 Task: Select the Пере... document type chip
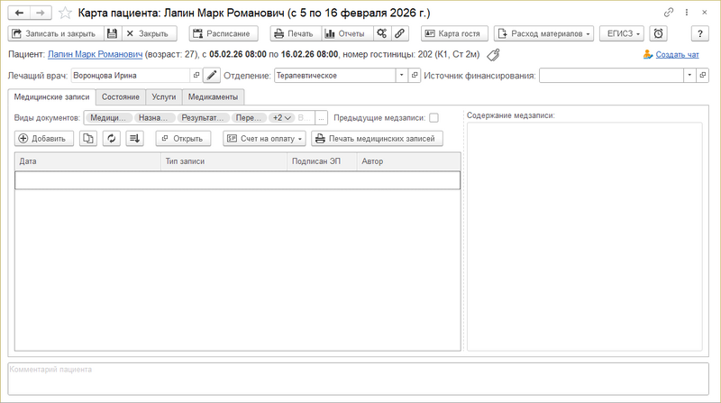[250, 118]
